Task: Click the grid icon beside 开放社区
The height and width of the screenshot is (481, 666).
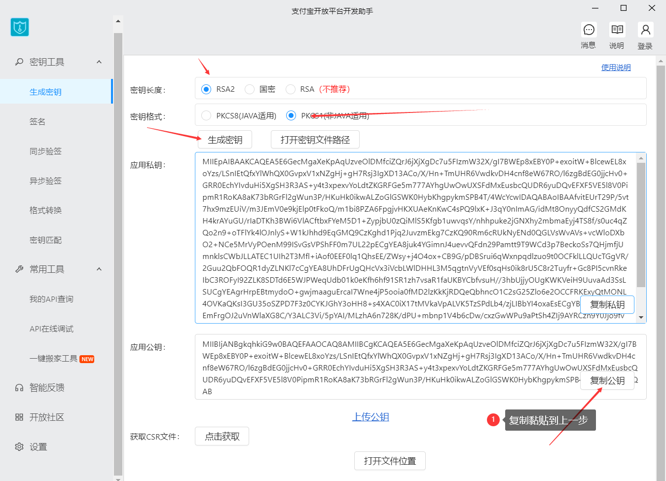Action: point(19,417)
